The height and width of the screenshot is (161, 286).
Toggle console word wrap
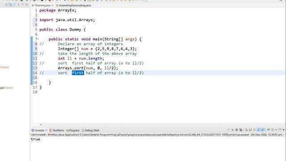pos(254,130)
